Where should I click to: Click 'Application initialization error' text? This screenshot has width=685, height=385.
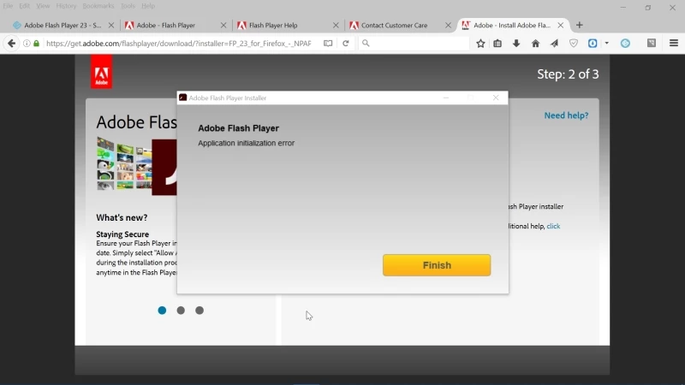246,143
